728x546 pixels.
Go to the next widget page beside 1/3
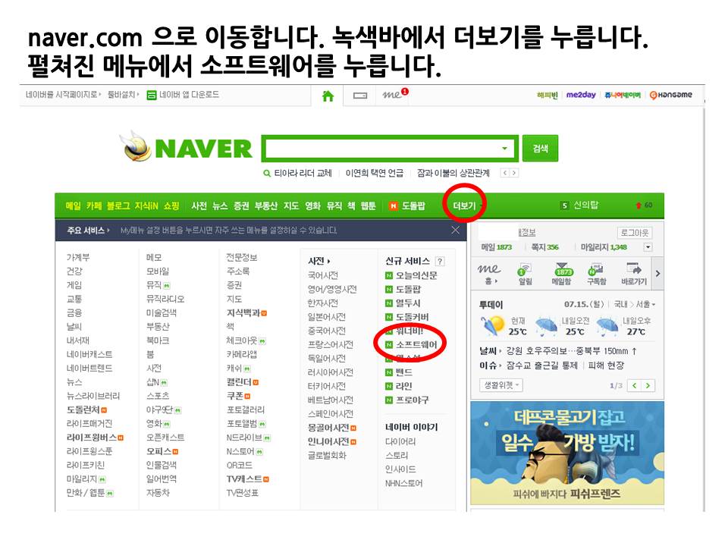pos(648,385)
